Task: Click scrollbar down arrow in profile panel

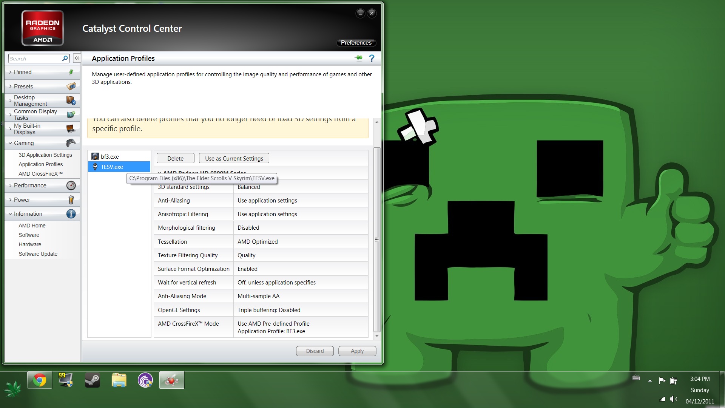Action: click(x=376, y=336)
